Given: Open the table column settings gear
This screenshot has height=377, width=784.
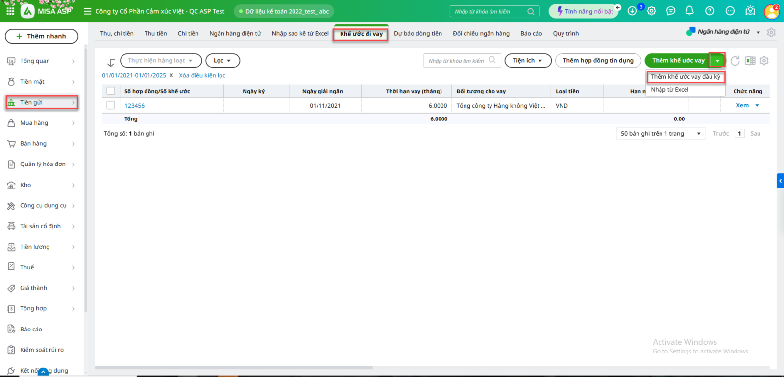Looking at the screenshot, I should (x=764, y=61).
